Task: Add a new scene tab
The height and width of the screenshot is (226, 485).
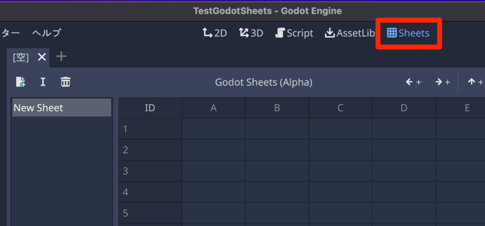Action: click(61, 57)
